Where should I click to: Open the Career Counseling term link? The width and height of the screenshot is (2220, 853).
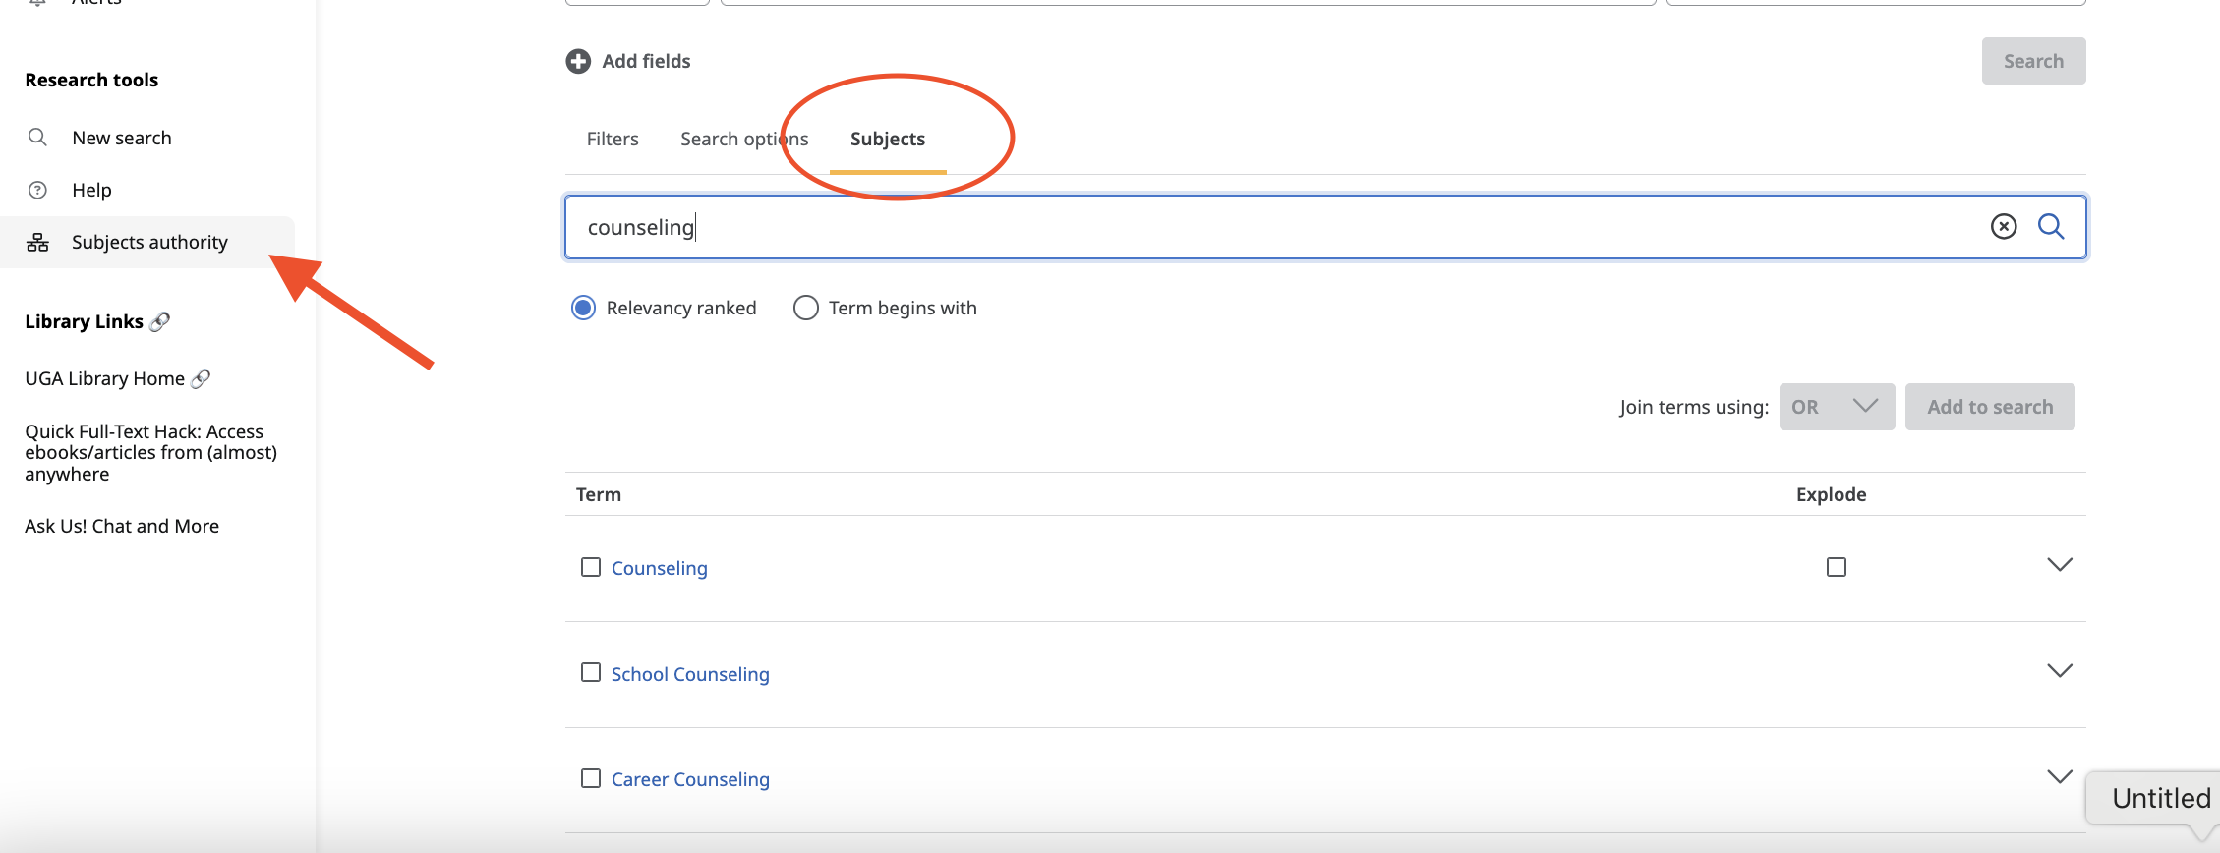coord(690,779)
